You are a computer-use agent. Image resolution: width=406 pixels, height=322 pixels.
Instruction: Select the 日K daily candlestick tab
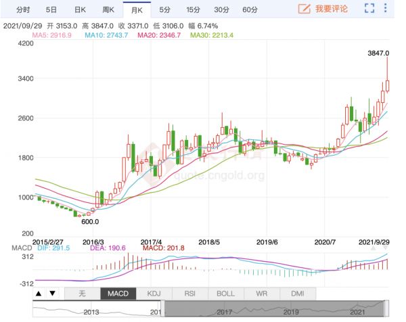click(80, 9)
